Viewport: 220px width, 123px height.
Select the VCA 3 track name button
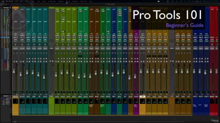207,96
